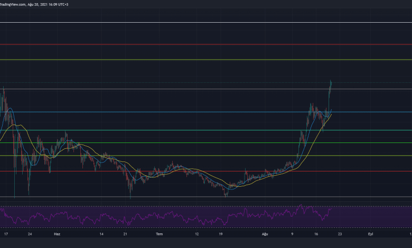This screenshot has width=412, height=248.
Task: Click the '23' date on time axis
Action: [x=340, y=233]
